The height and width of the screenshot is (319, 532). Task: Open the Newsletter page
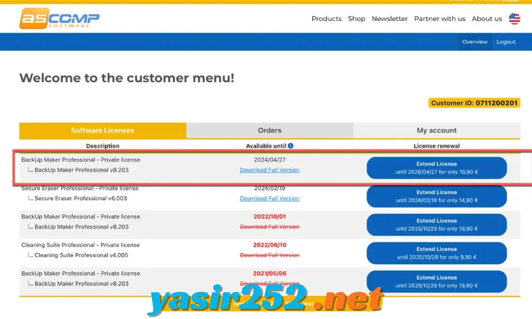point(390,19)
